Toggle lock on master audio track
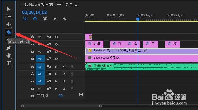 tap(33, 96)
